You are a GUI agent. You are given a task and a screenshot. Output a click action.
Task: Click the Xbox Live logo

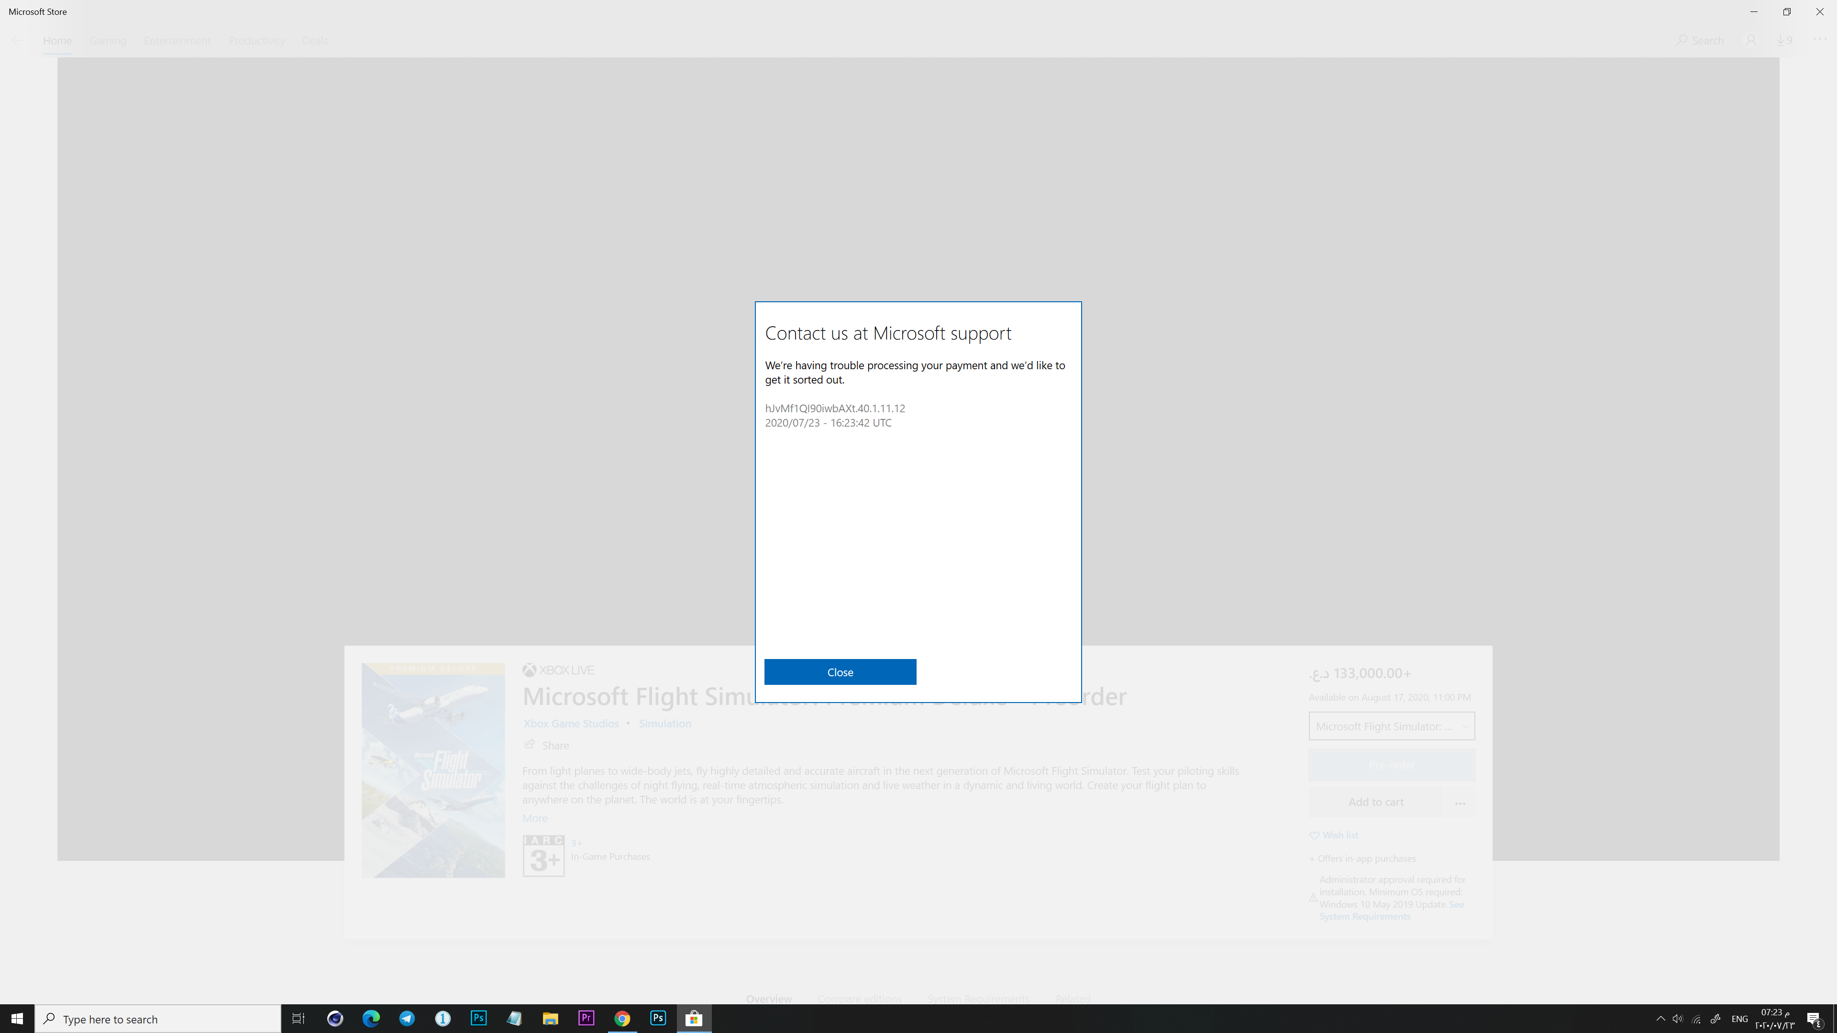(558, 670)
